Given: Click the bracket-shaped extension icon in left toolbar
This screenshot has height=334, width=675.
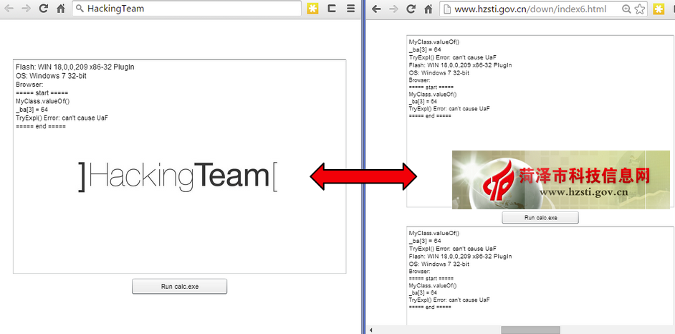Looking at the screenshot, I should [332, 9].
